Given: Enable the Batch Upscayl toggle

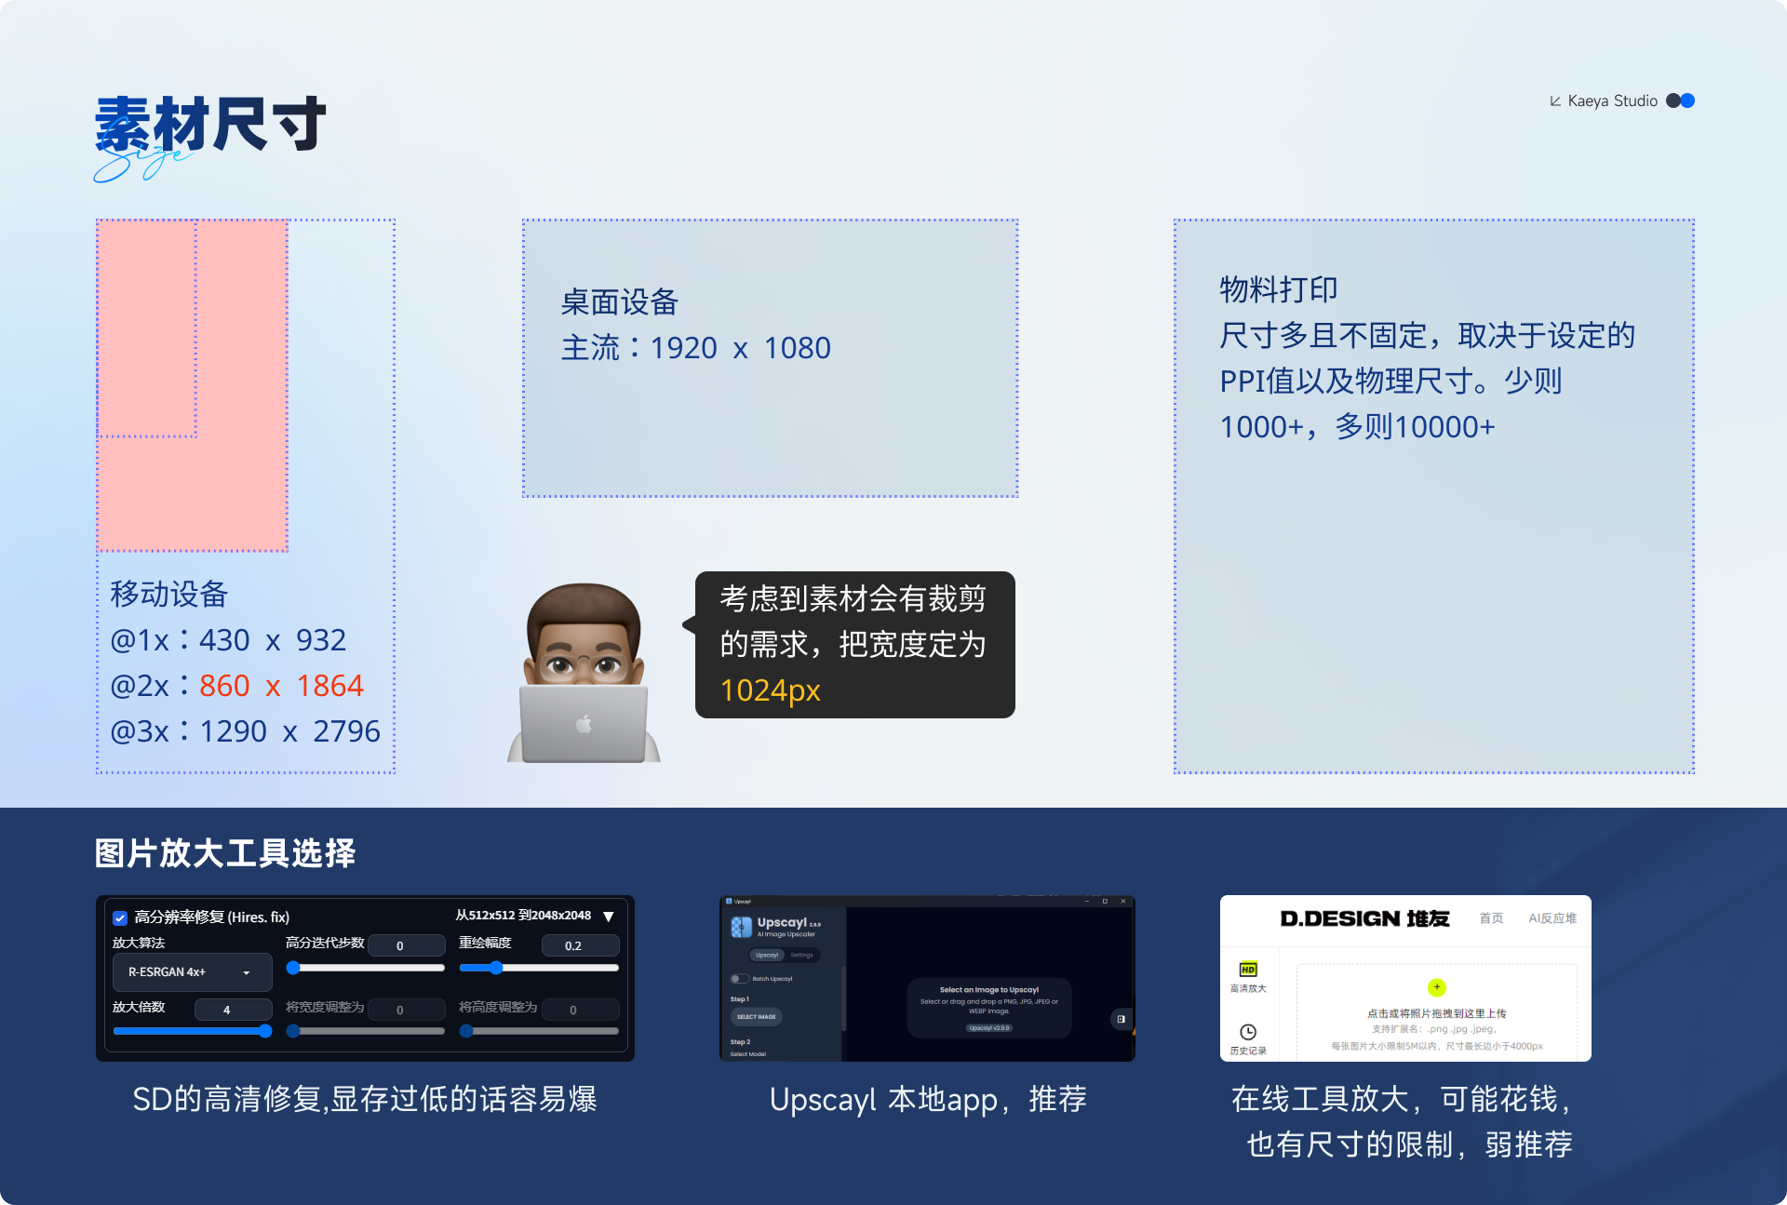Looking at the screenshot, I should coord(740,979).
